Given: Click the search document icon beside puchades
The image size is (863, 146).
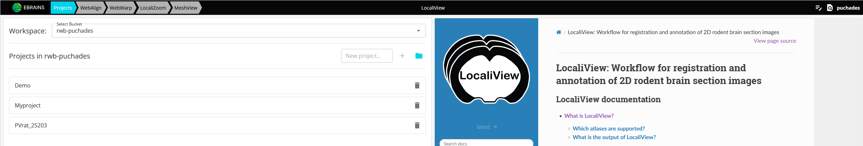Looking at the screenshot, I should (x=830, y=8).
